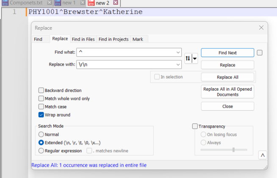Expand Replace with history dropdown
The image size is (277, 178).
point(178,64)
